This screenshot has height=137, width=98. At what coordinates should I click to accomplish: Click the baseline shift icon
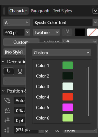coord(7,120)
